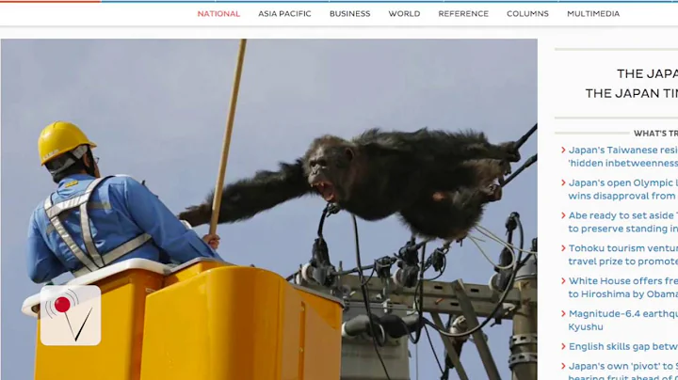Open the ASIA PACIFIC menu item
The height and width of the screenshot is (380, 678).
click(284, 14)
